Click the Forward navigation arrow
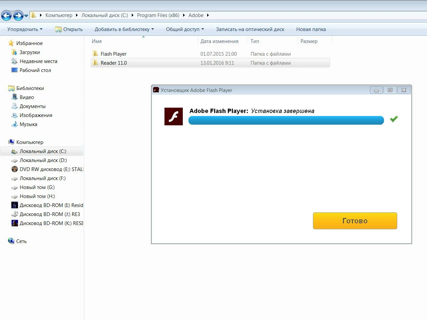The height and width of the screenshot is (320, 427). (x=18, y=15)
